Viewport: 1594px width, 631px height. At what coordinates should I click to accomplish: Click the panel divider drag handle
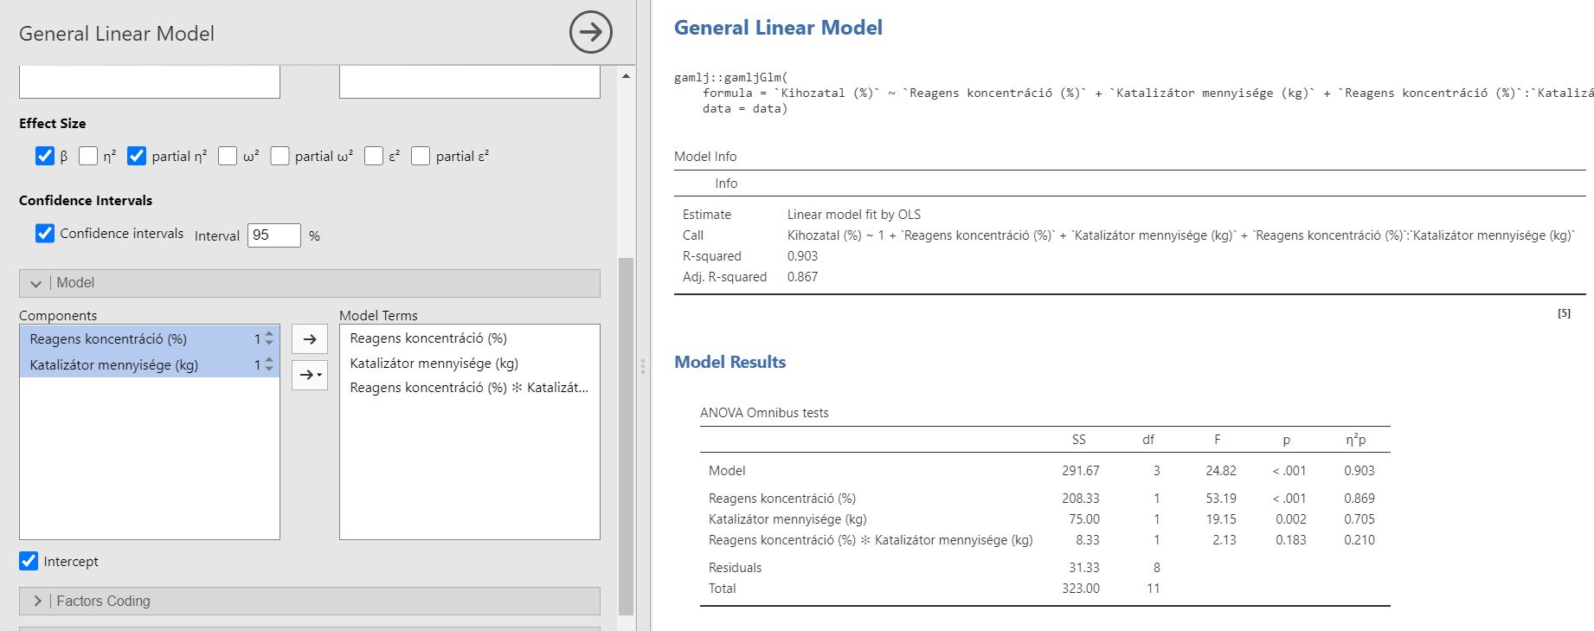(x=643, y=366)
